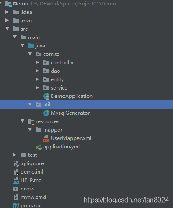Click the main folder icon

pyautogui.click(x=23, y=37)
